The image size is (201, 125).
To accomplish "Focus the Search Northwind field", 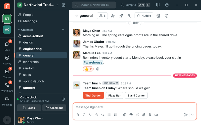I will [x=94, y=5].
